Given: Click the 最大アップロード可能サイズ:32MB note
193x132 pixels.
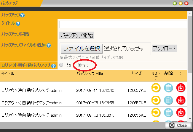Looking at the screenshot, I should click(x=91, y=58).
